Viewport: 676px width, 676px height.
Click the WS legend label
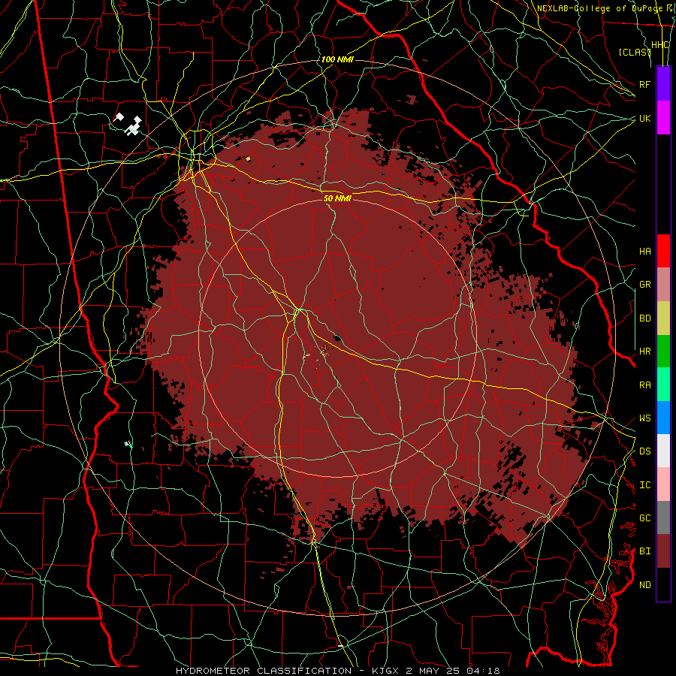[x=644, y=418]
